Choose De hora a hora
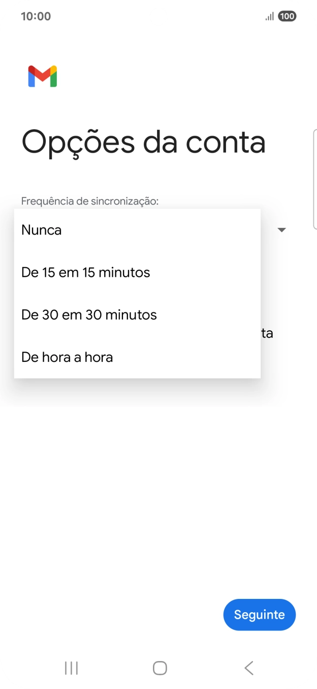Screen dimensions: 317x689 67,357
